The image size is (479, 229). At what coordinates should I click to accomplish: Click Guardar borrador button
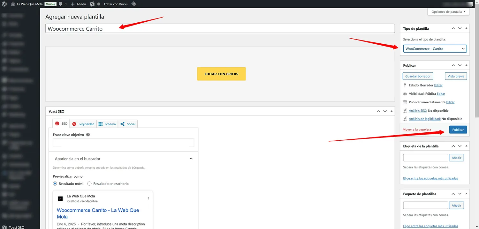(x=418, y=76)
